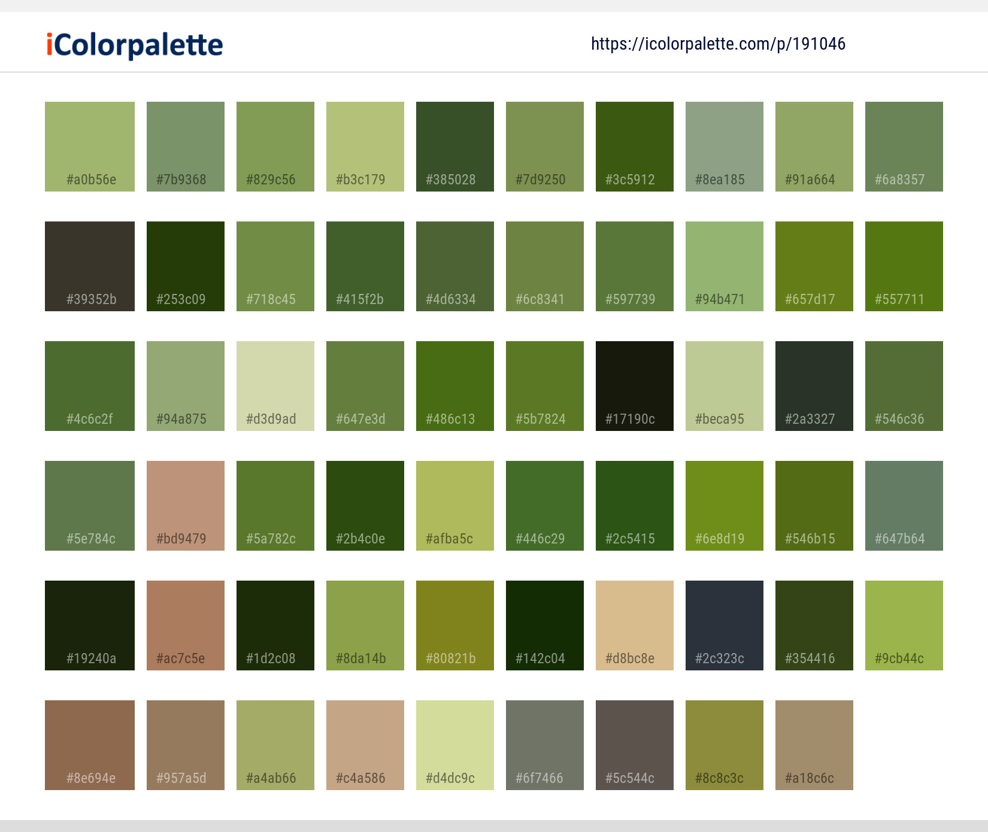Pick the #94a875 swatch
Image resolution: width=988 pixels, height=832 pixels.
(186, 386)
